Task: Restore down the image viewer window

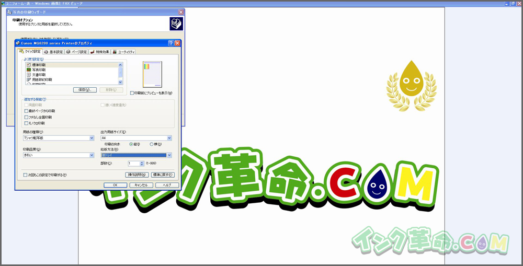Action: 514,4
